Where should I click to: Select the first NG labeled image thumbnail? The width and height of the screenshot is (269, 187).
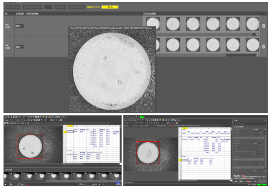153,23
